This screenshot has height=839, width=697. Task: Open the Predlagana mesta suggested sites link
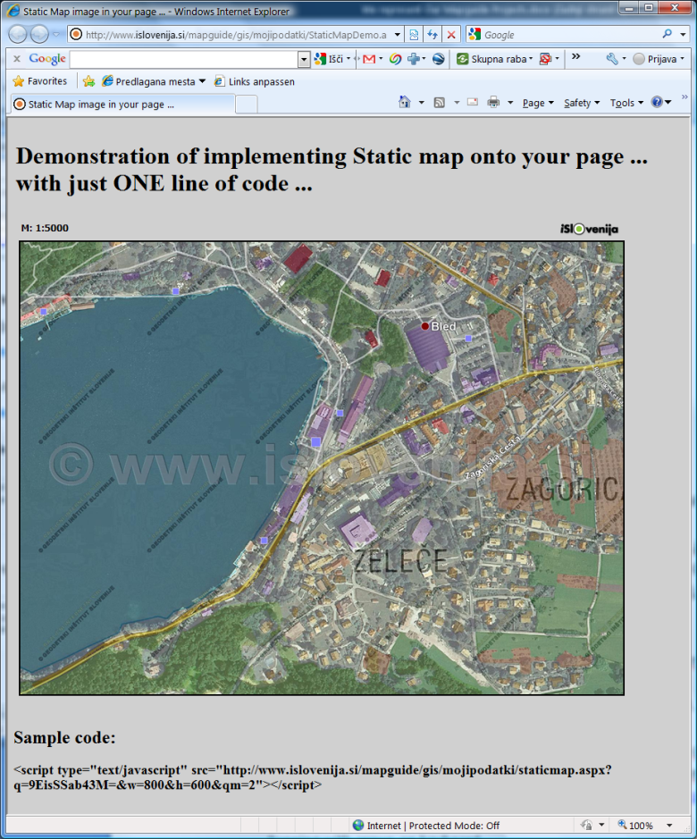pos(154,81)
